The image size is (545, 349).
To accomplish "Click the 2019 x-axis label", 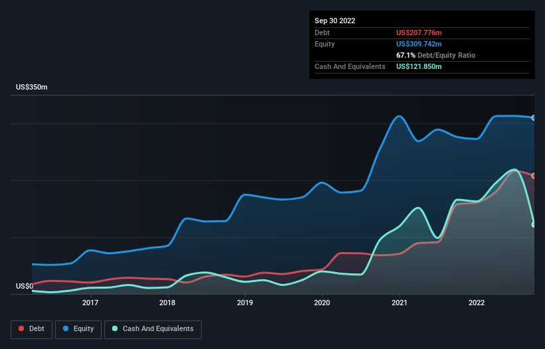I will [x=245, y=303].
